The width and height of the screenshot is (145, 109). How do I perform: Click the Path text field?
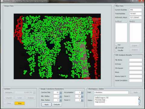[111, 92]
